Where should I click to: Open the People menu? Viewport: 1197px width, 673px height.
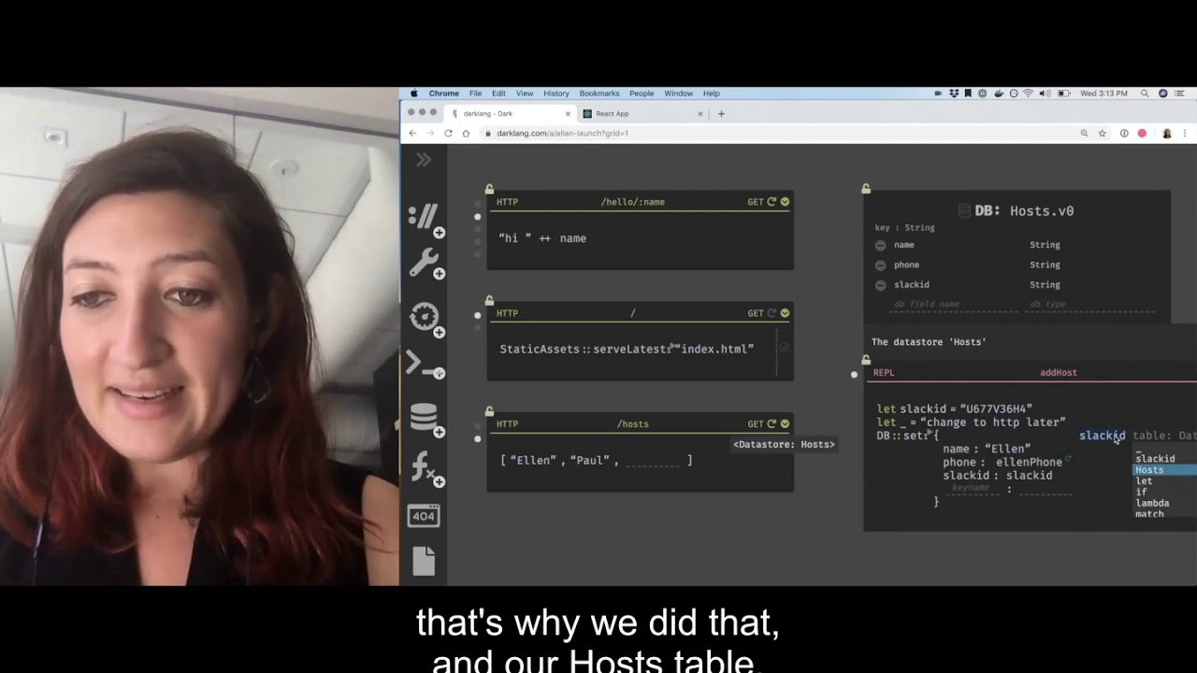click(x=642, y=93)
